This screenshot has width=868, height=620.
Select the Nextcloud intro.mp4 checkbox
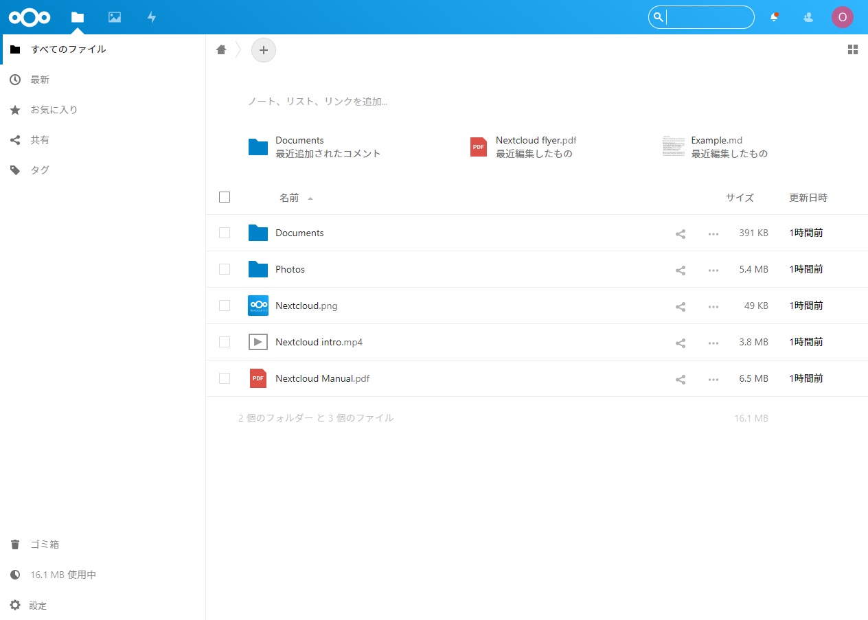coord(225,342)
